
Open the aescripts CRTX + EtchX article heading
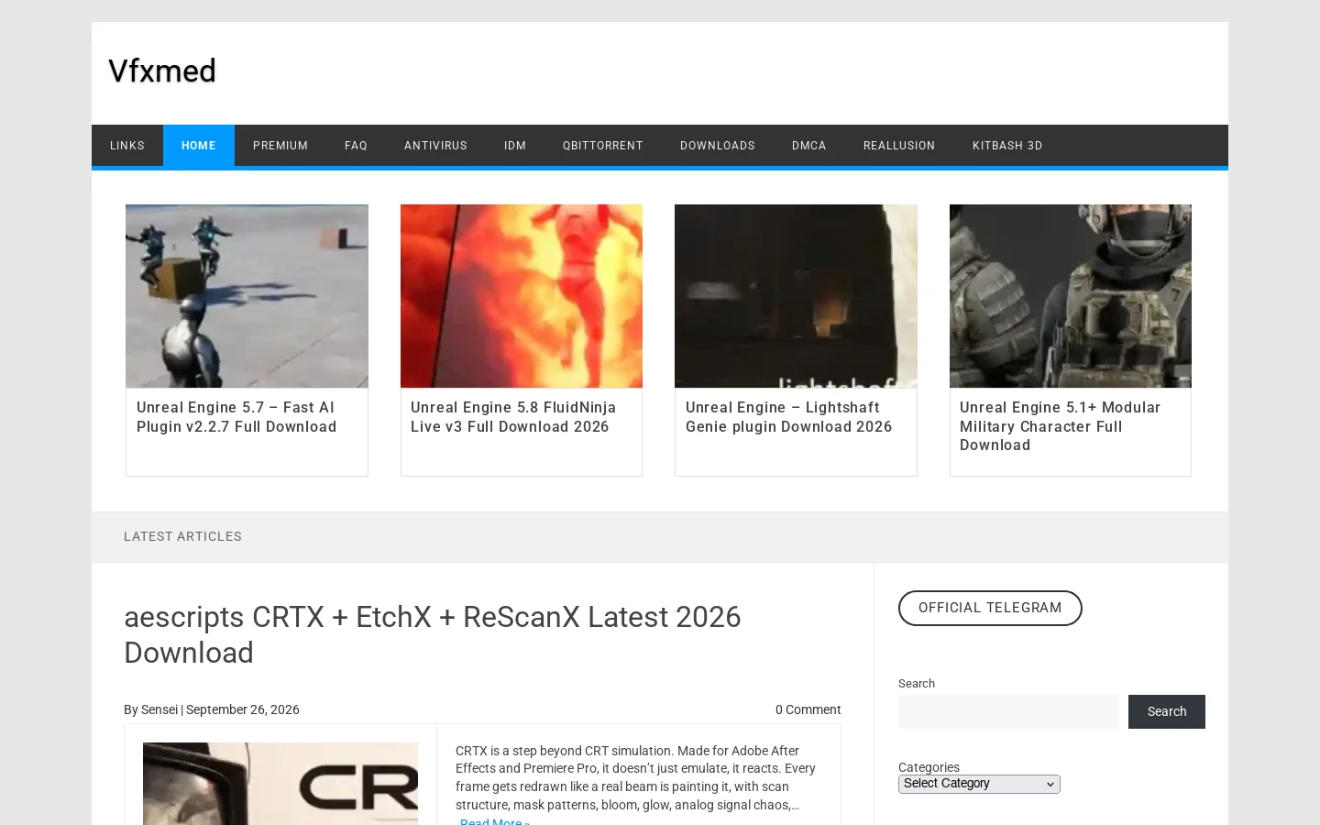(432, 634)
